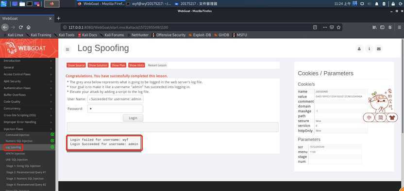Click the WebGoat user profile icon
Viewport: 404px width, 191px height.
[359, 49]
